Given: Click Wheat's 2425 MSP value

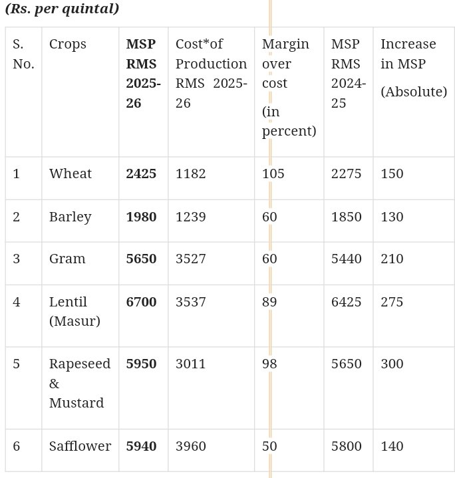Looking at the screenshot, I should coord(141,174).
